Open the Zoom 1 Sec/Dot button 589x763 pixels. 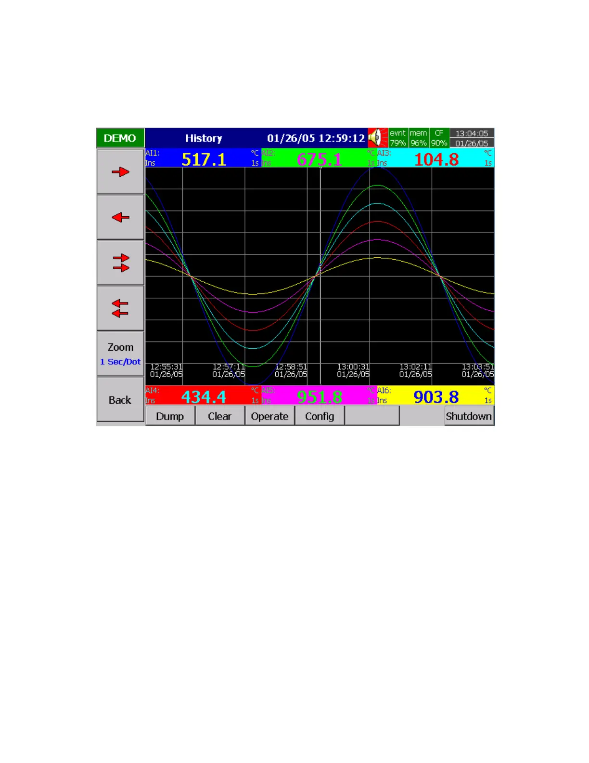pos(120,354)
